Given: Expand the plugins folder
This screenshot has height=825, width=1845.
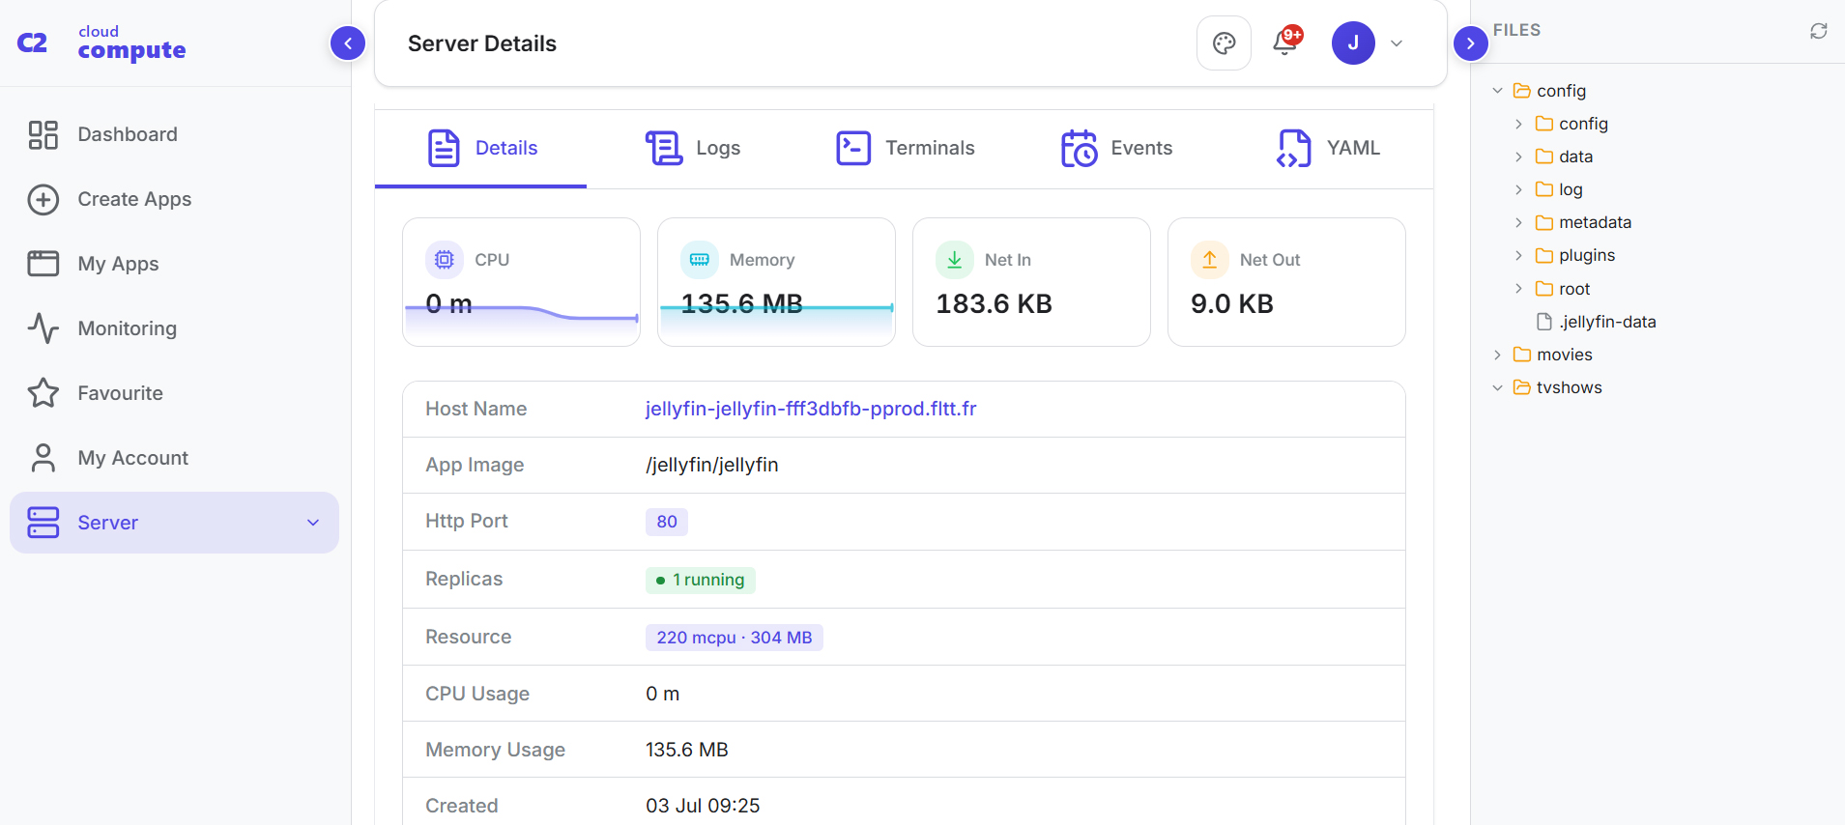Looking at the screenshot, I should 1518,255.
